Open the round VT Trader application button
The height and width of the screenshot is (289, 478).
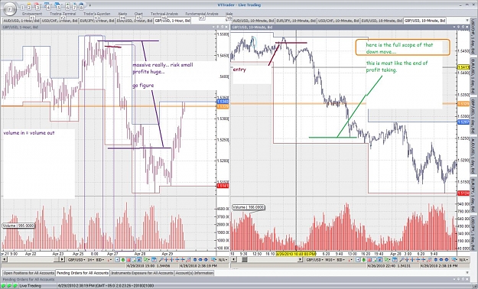tap(10, 9)
